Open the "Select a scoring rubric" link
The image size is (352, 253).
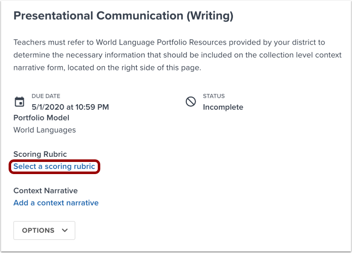tap(54, 166)
